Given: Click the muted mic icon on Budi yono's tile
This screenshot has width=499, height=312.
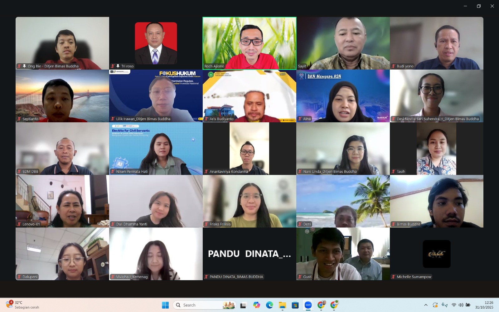Looking at the screenshot, I should [x=394, y=66].
